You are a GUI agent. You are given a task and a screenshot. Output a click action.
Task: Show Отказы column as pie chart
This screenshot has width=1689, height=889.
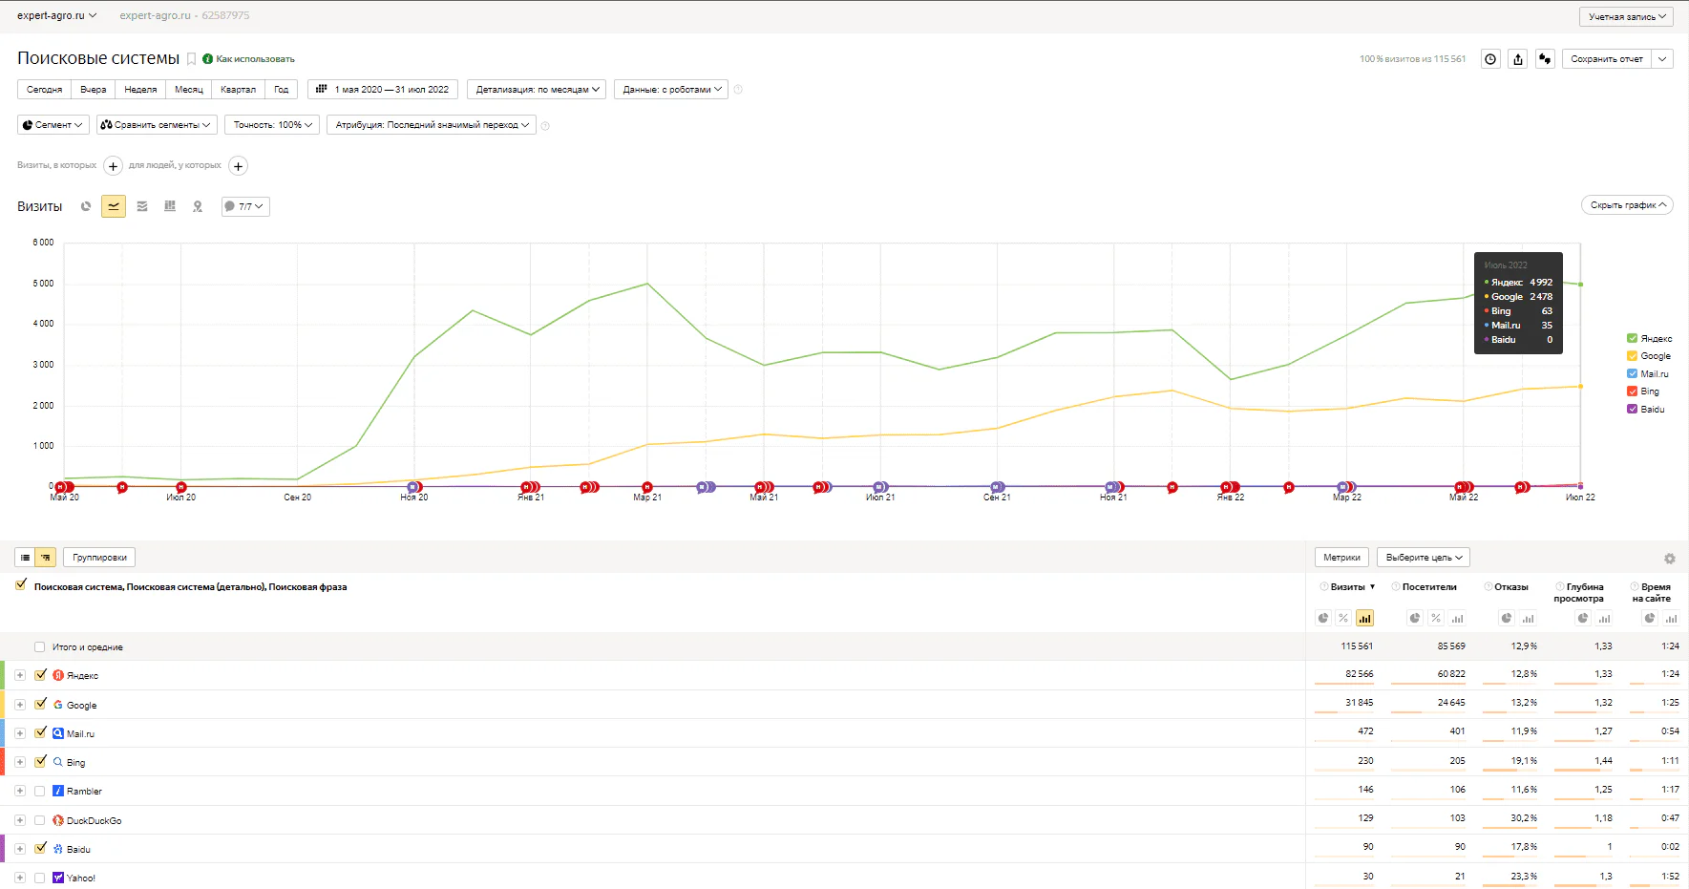[x=1507, y=618]
